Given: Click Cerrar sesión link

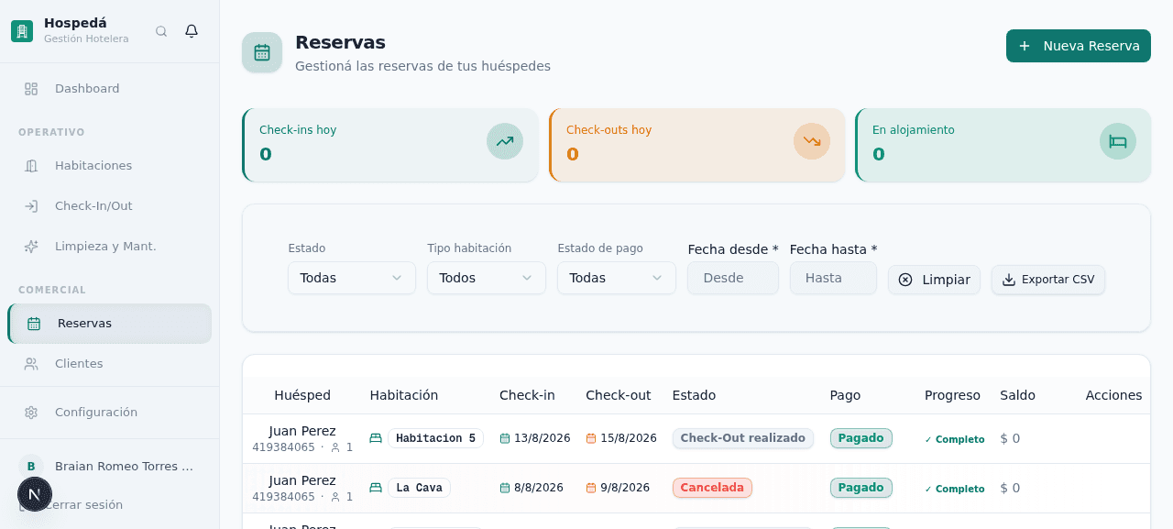Looking at the screenshot, I should tap(83, 505).
